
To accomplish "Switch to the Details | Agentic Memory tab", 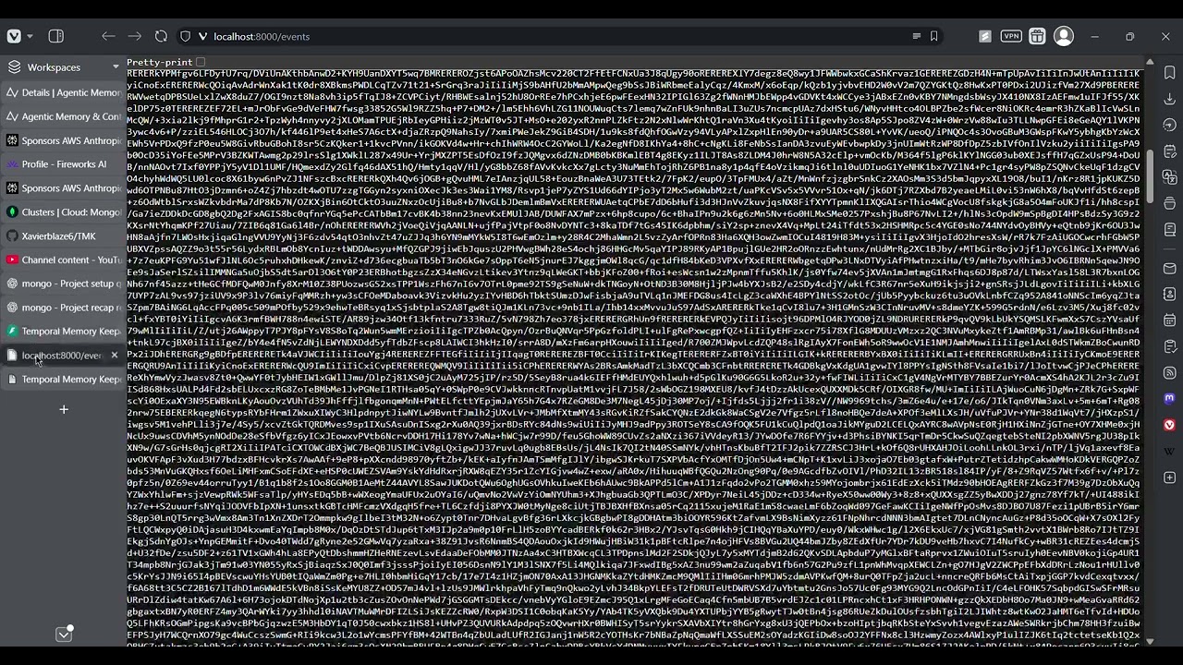I will tap(63, 92).
